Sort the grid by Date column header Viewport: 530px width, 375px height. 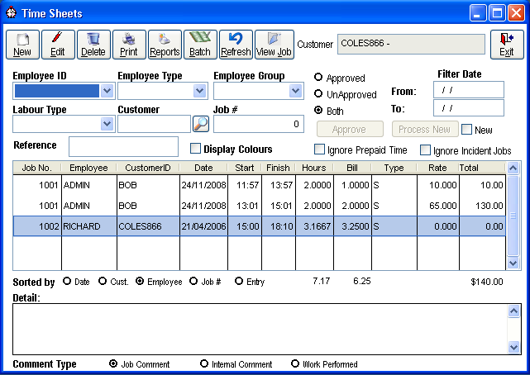tap(203, 167)
